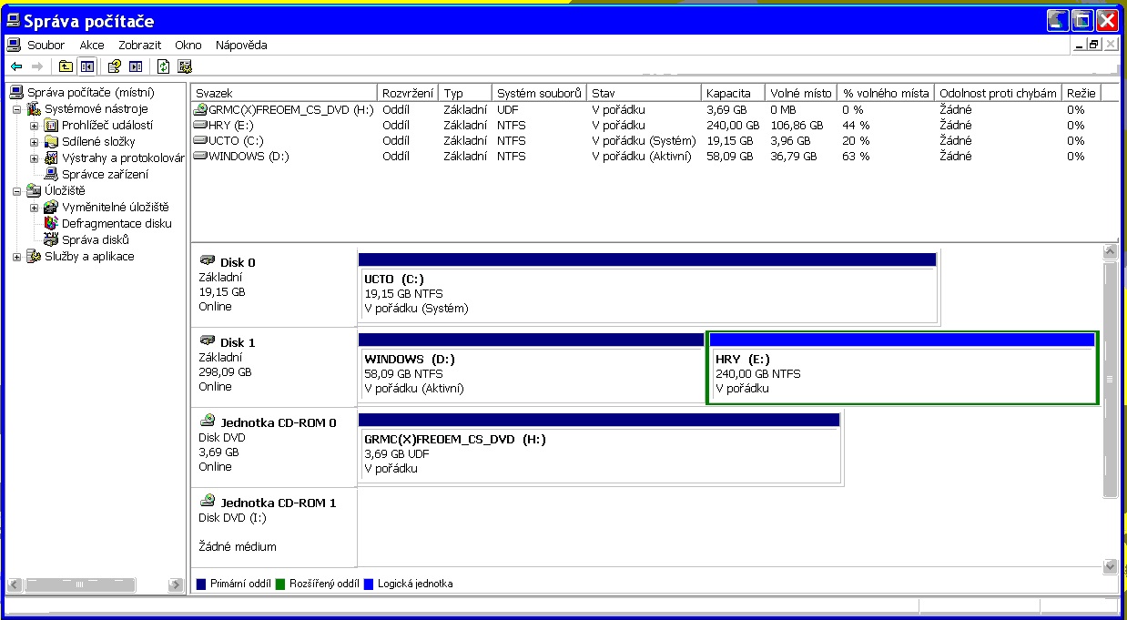Click the Back arrow toolbar icon
The width and height of the screenshot is (1127, 620).
(16, 66)
